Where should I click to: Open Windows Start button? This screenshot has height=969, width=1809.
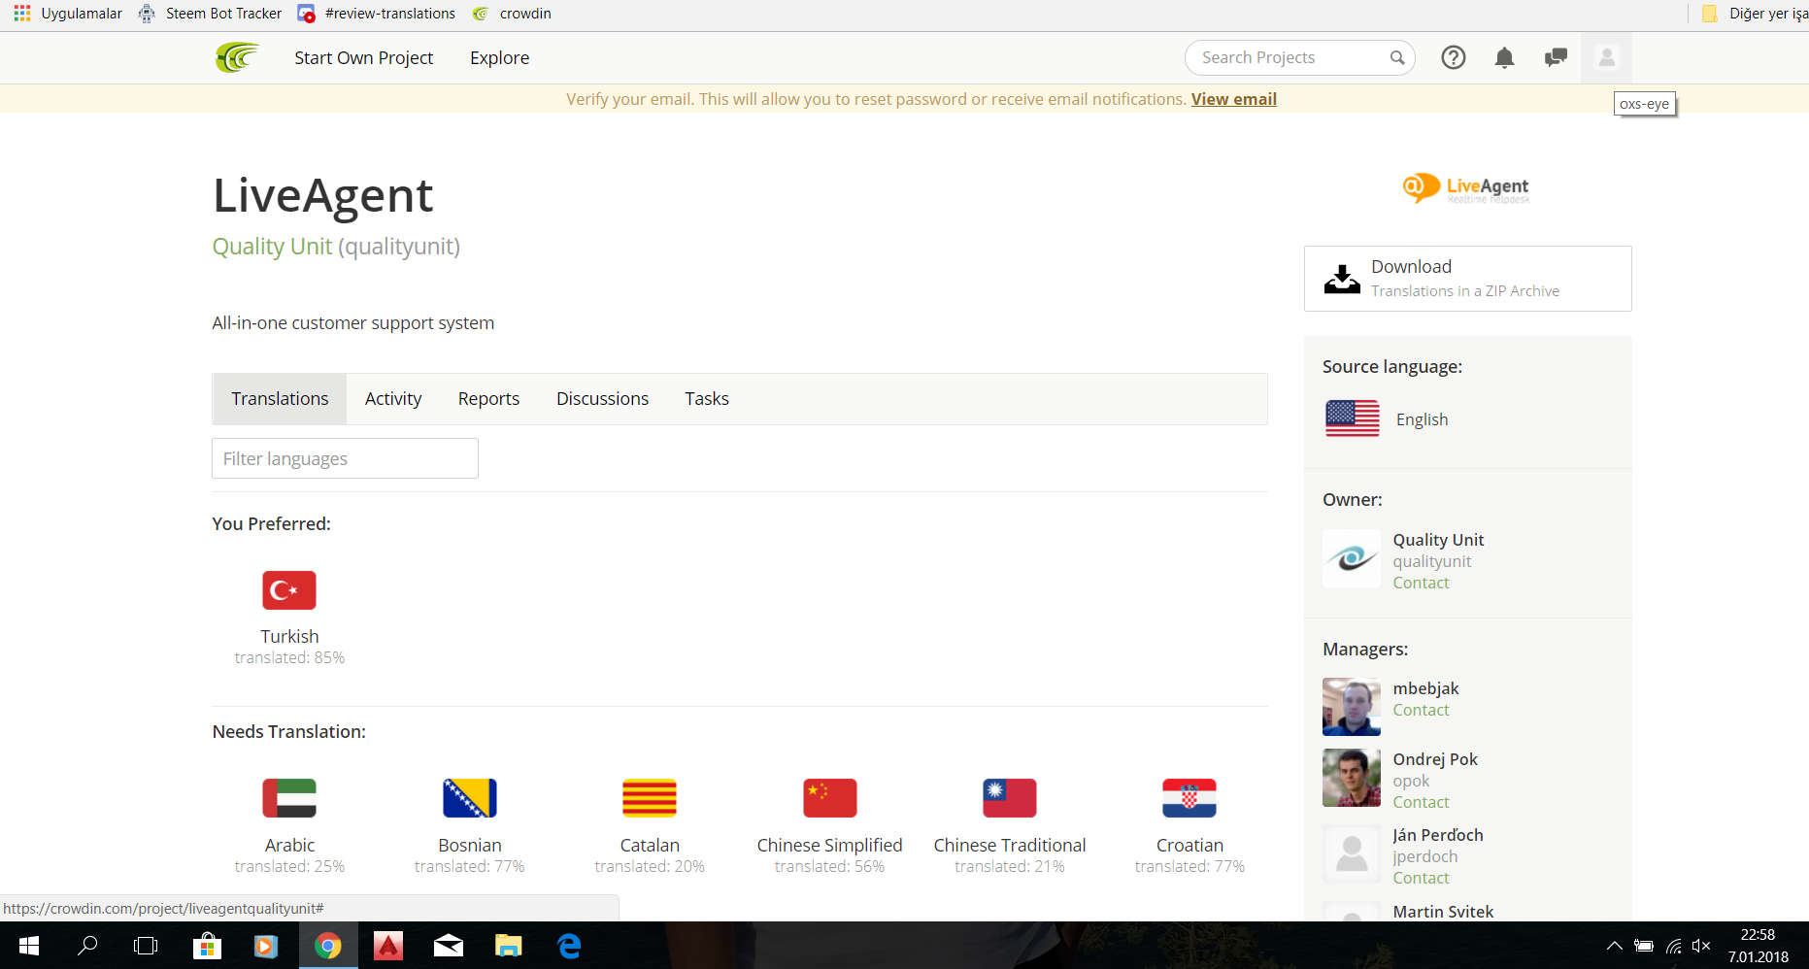tap(29, 945)
